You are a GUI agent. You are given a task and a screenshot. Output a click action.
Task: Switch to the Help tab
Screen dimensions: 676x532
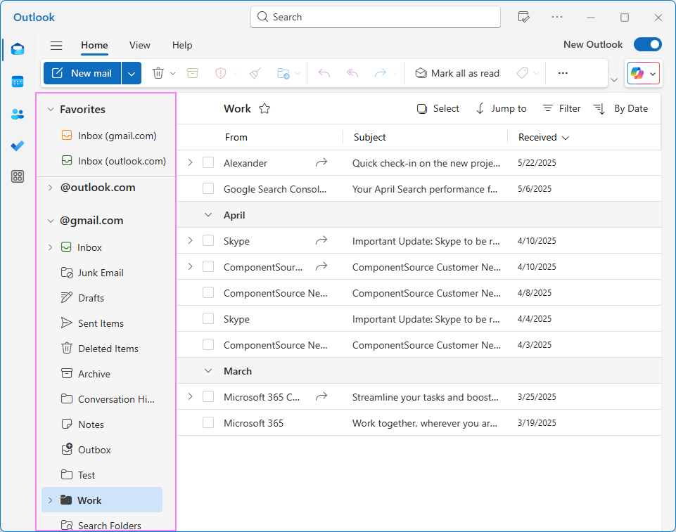coord(182,45)
